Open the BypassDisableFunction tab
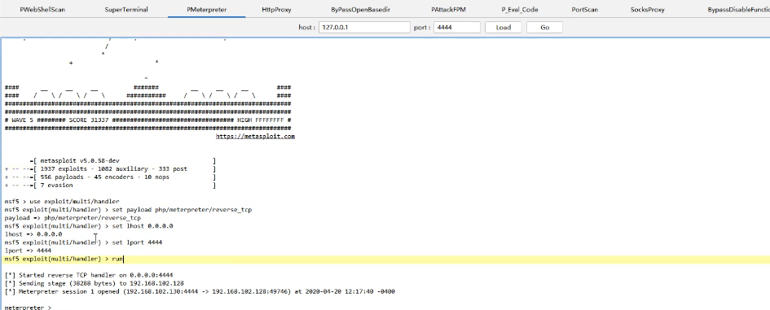 tap(738, 9)
